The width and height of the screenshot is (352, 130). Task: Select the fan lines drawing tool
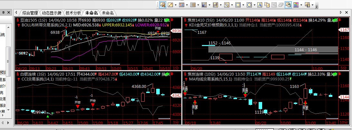click(204, 5)
